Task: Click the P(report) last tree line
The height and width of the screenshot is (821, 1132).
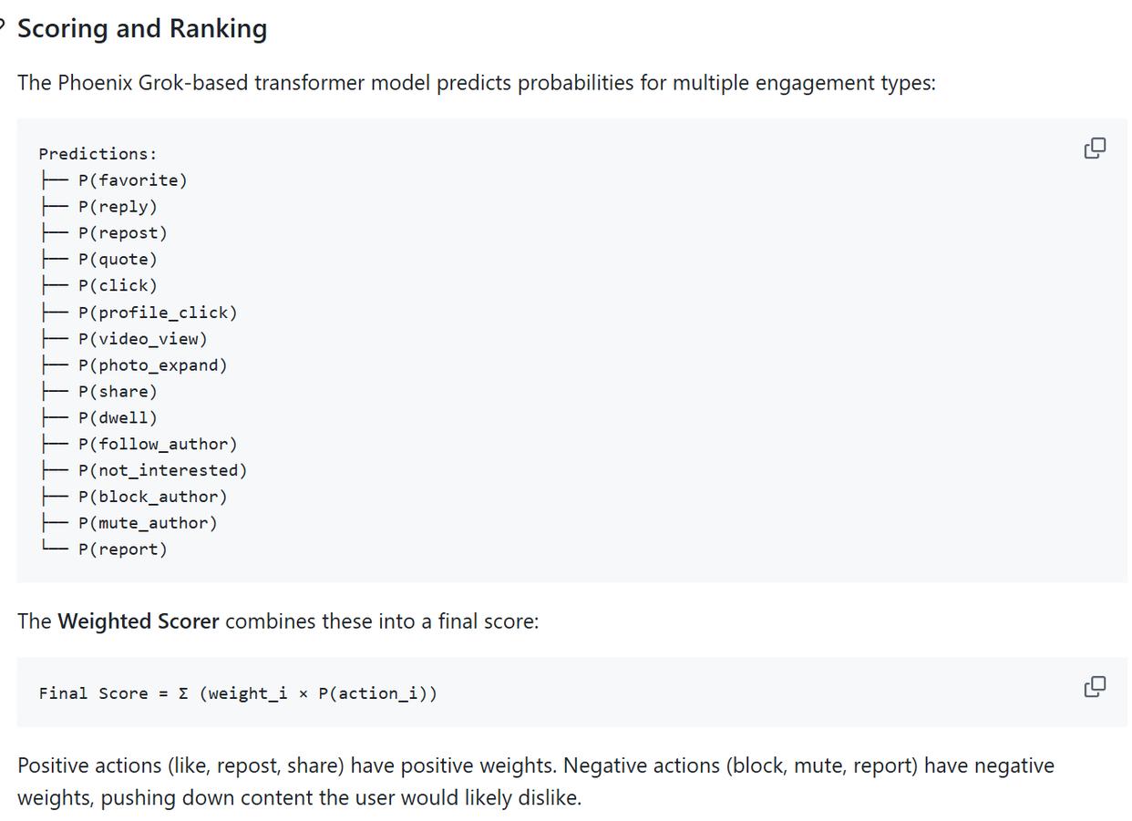Action: [122, 550]
